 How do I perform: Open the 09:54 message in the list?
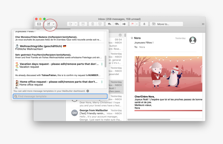point(116,44)
